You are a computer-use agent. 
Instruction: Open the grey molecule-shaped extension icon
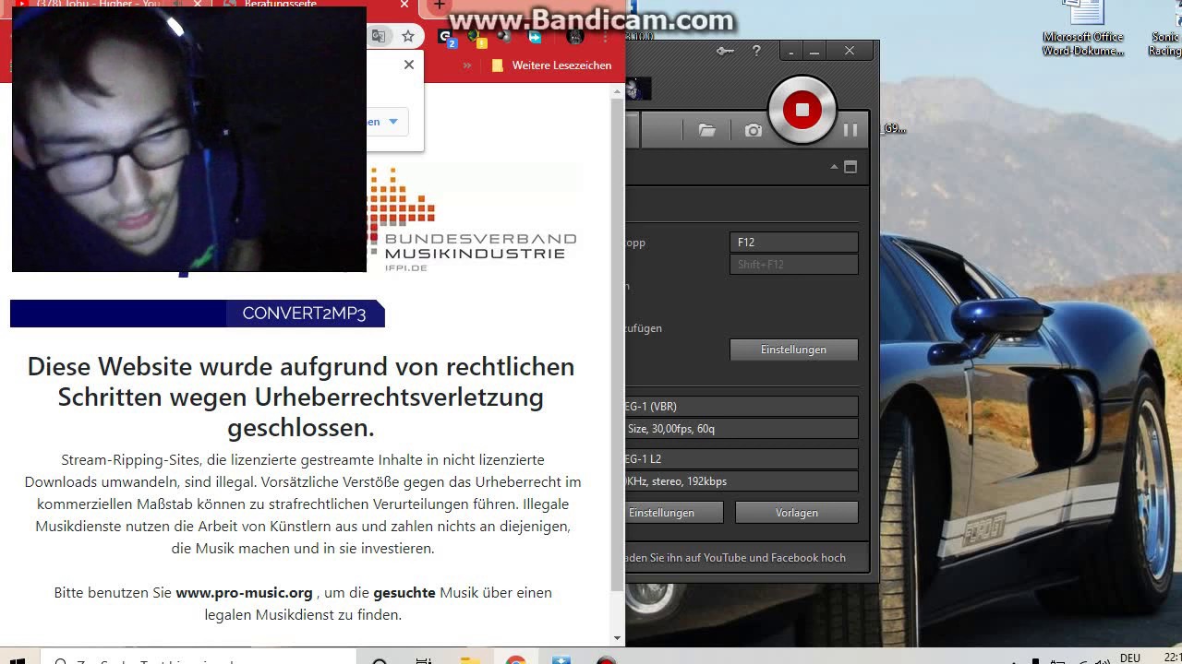coord(504,37)
